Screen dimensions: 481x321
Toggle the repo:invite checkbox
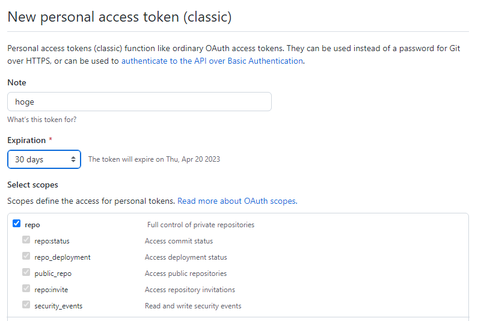click(26, 289)
